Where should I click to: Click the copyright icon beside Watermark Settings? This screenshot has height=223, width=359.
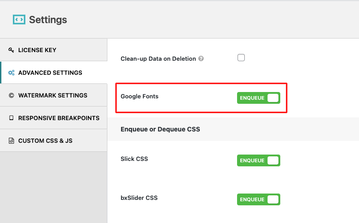(11, 95)
